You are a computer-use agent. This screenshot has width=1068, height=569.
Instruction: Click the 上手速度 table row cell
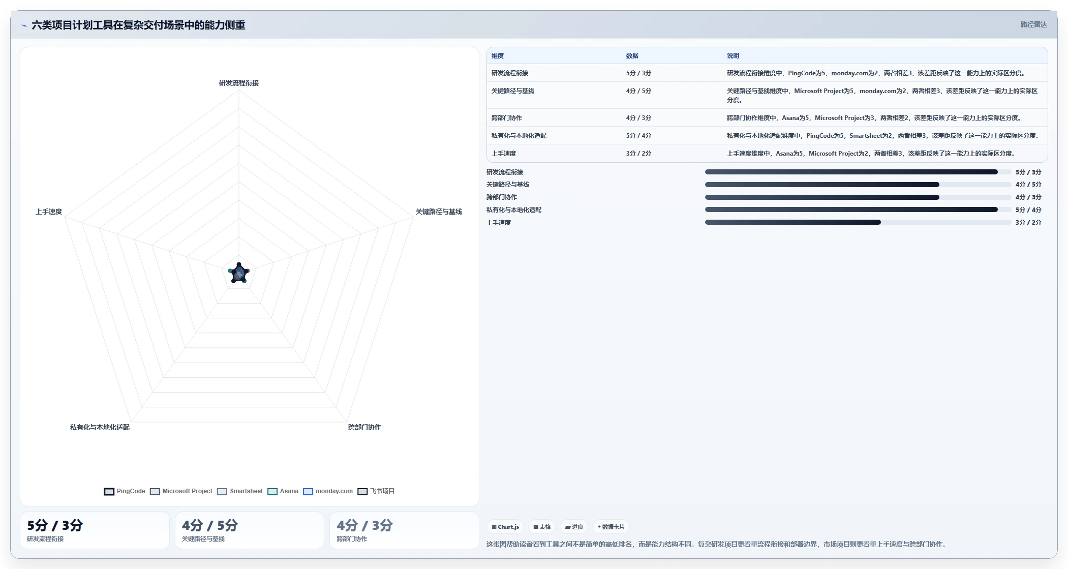[x=504, y=154]
